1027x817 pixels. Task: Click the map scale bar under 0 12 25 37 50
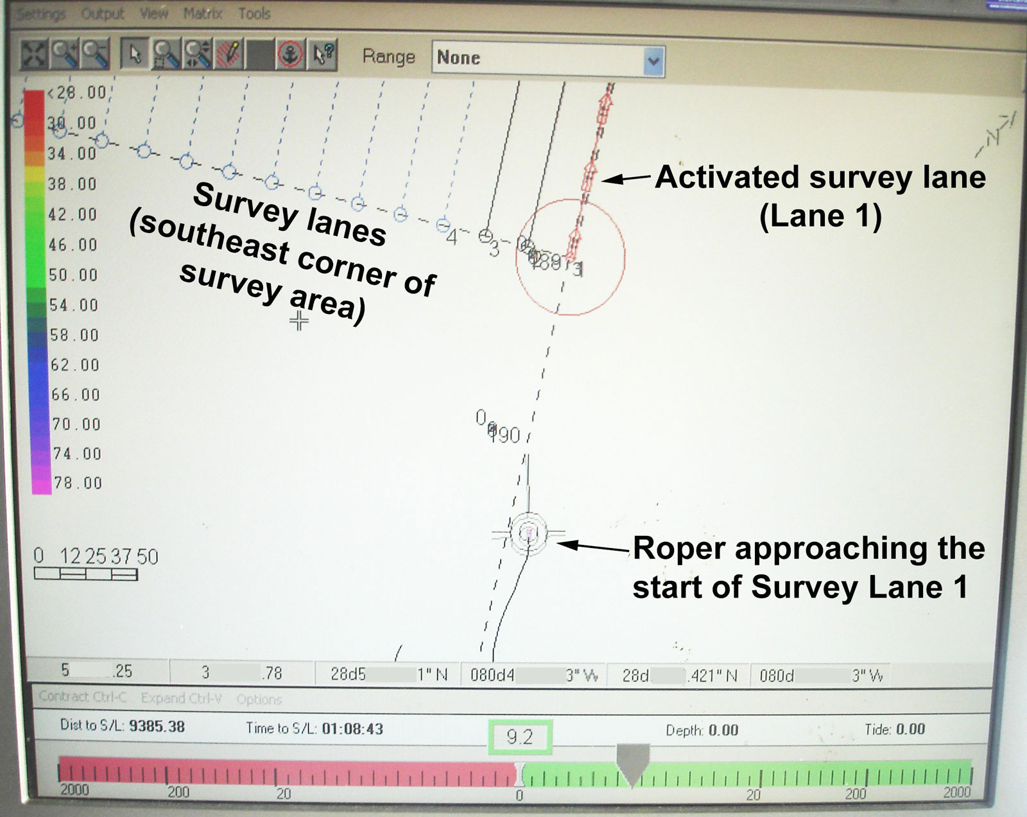coord(85,574)
